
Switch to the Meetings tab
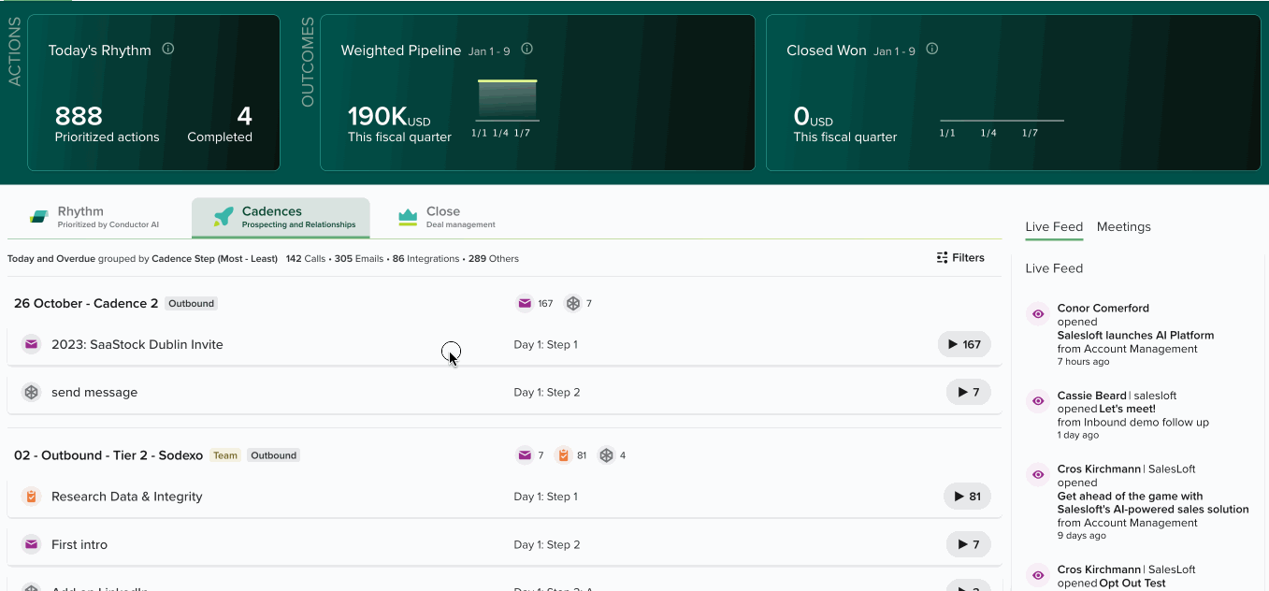(1123, 227)
